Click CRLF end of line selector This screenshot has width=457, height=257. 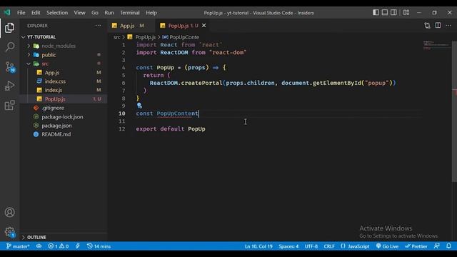[329, 246]
